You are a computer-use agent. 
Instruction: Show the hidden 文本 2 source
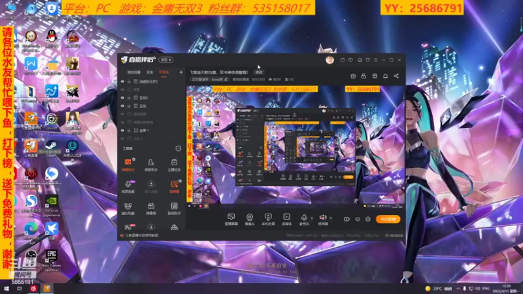point(122,139)
